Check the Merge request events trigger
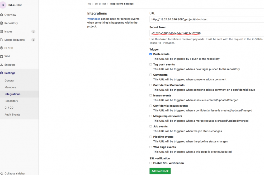 point(150,116)
